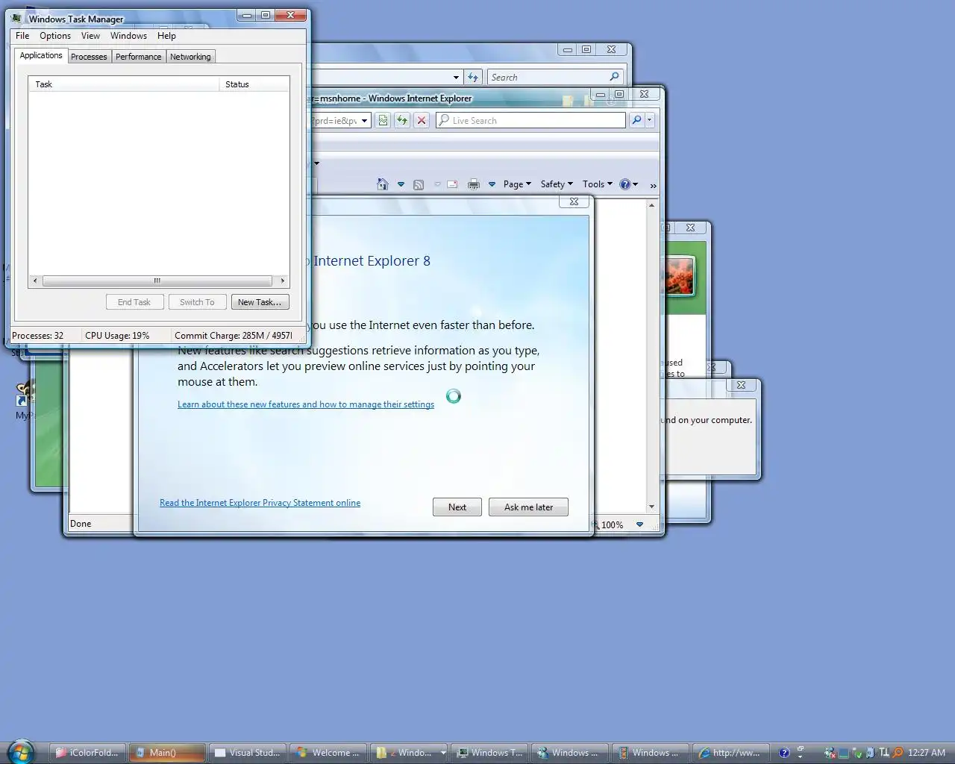The height and width of the screenshot is (764, 955).
Task: Click the http://ww... Internet Explorer taskbar button
Action: (730, 753)
